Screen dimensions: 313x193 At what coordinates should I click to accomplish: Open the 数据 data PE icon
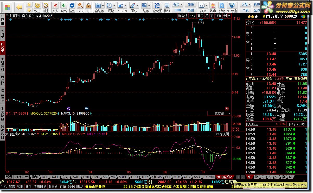pyautogui.click(x=202, y=5)
